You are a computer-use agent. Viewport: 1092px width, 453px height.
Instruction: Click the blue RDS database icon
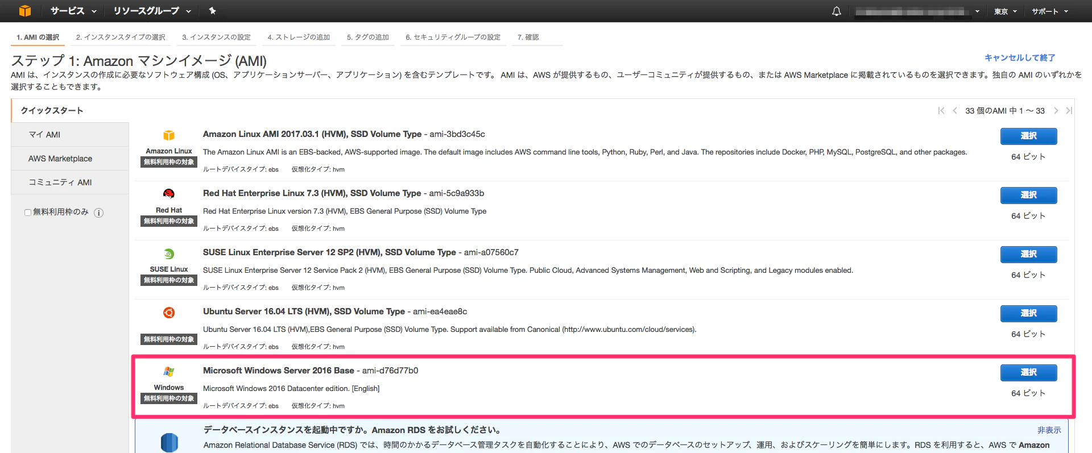169,442
